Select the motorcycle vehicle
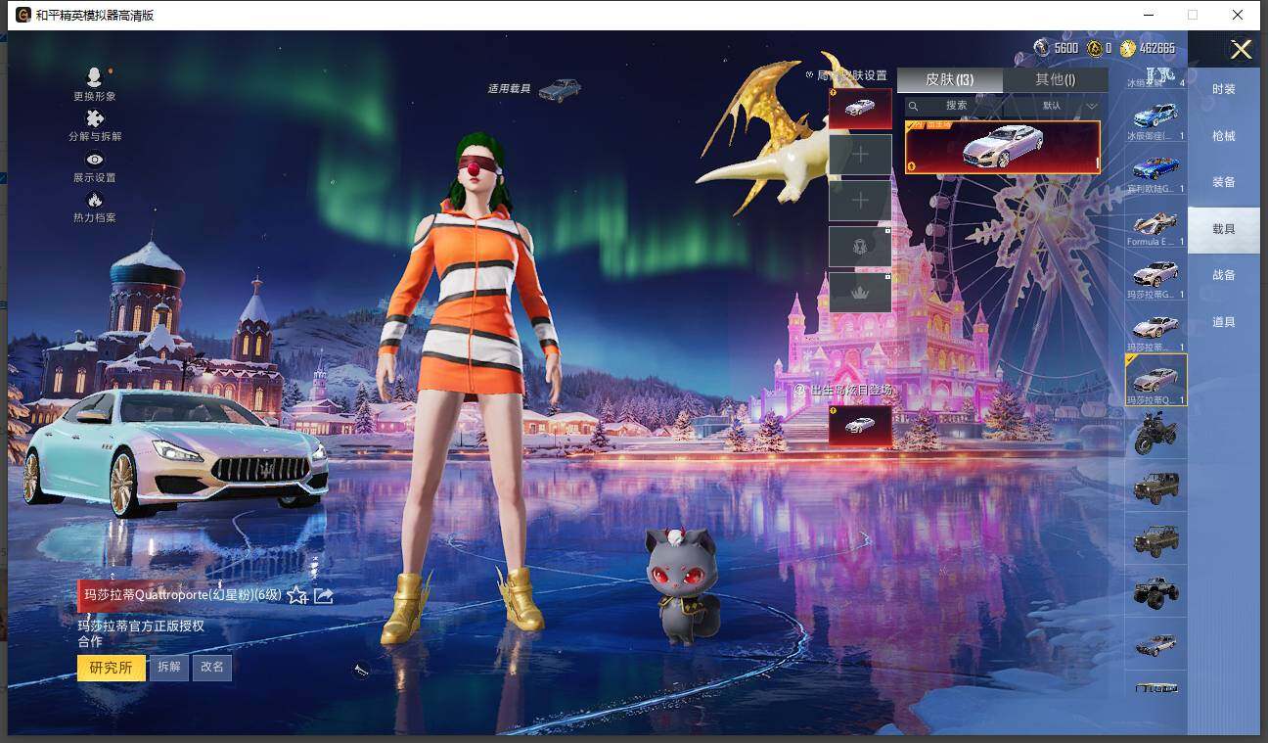This screenshot has height=743, width=1268. [x=1155, y=434]
